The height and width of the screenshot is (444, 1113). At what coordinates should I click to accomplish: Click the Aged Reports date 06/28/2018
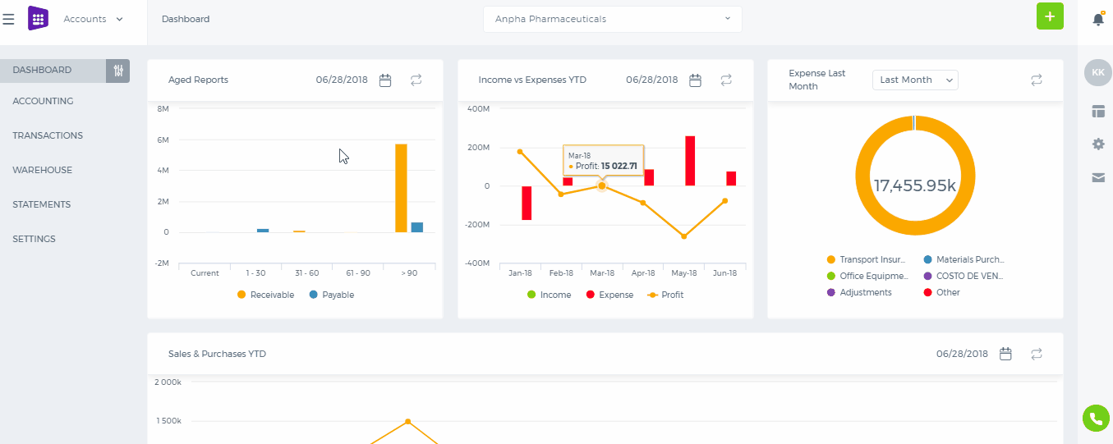click(342, 80)
